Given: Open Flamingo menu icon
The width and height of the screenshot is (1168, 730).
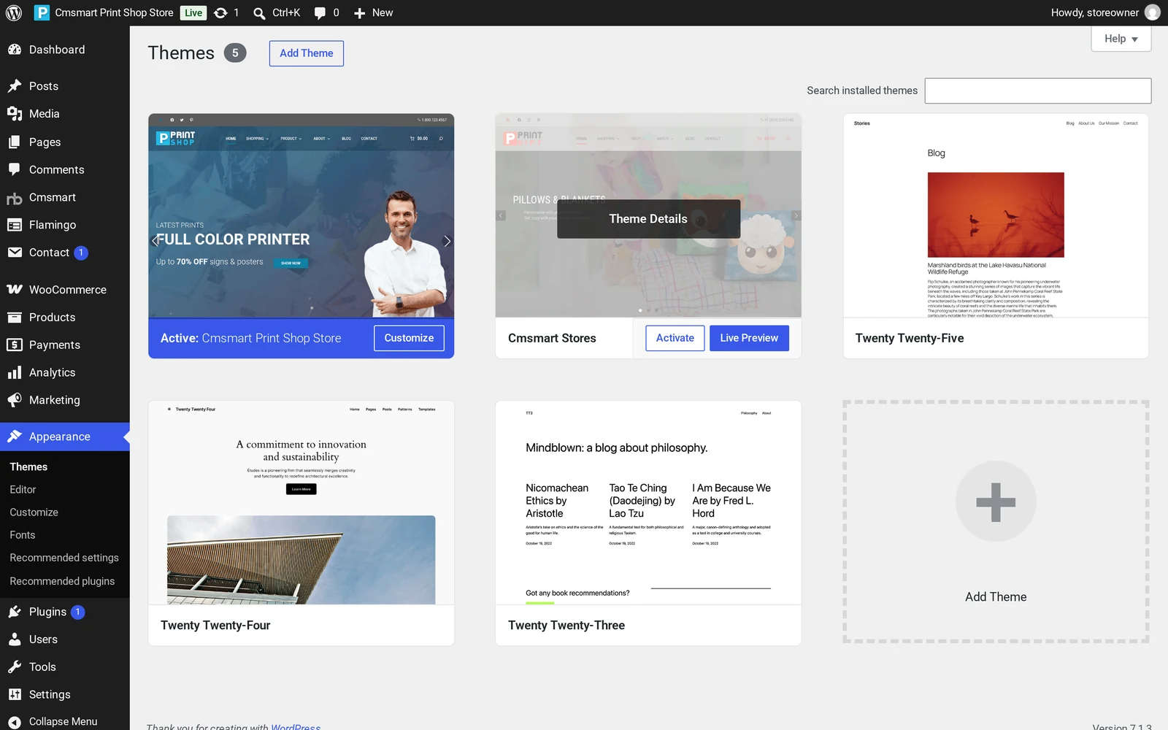Looking at the screenshot, I should tap(15, 225).
